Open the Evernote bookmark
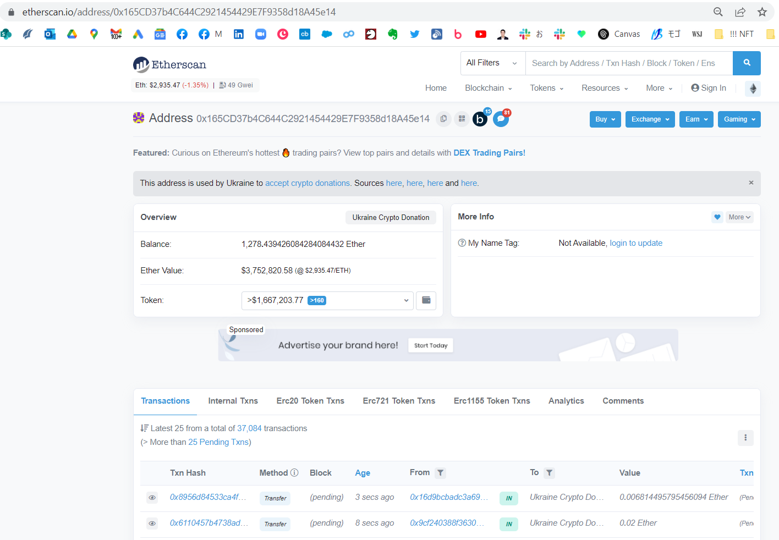Screen dimensions: 779x540 click(393, 34)
